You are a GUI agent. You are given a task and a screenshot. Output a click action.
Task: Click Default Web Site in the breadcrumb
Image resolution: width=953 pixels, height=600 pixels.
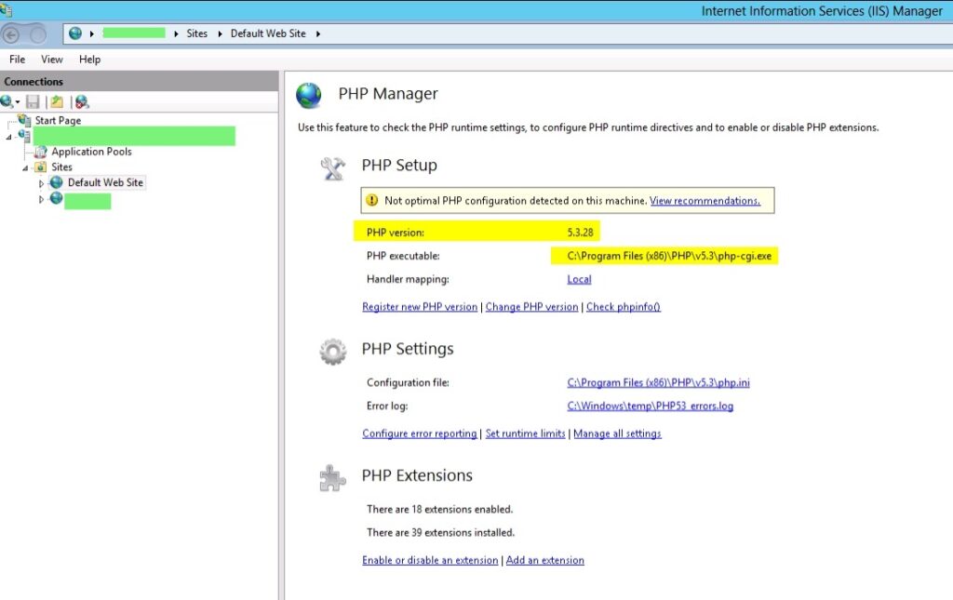tap(268, 33)
